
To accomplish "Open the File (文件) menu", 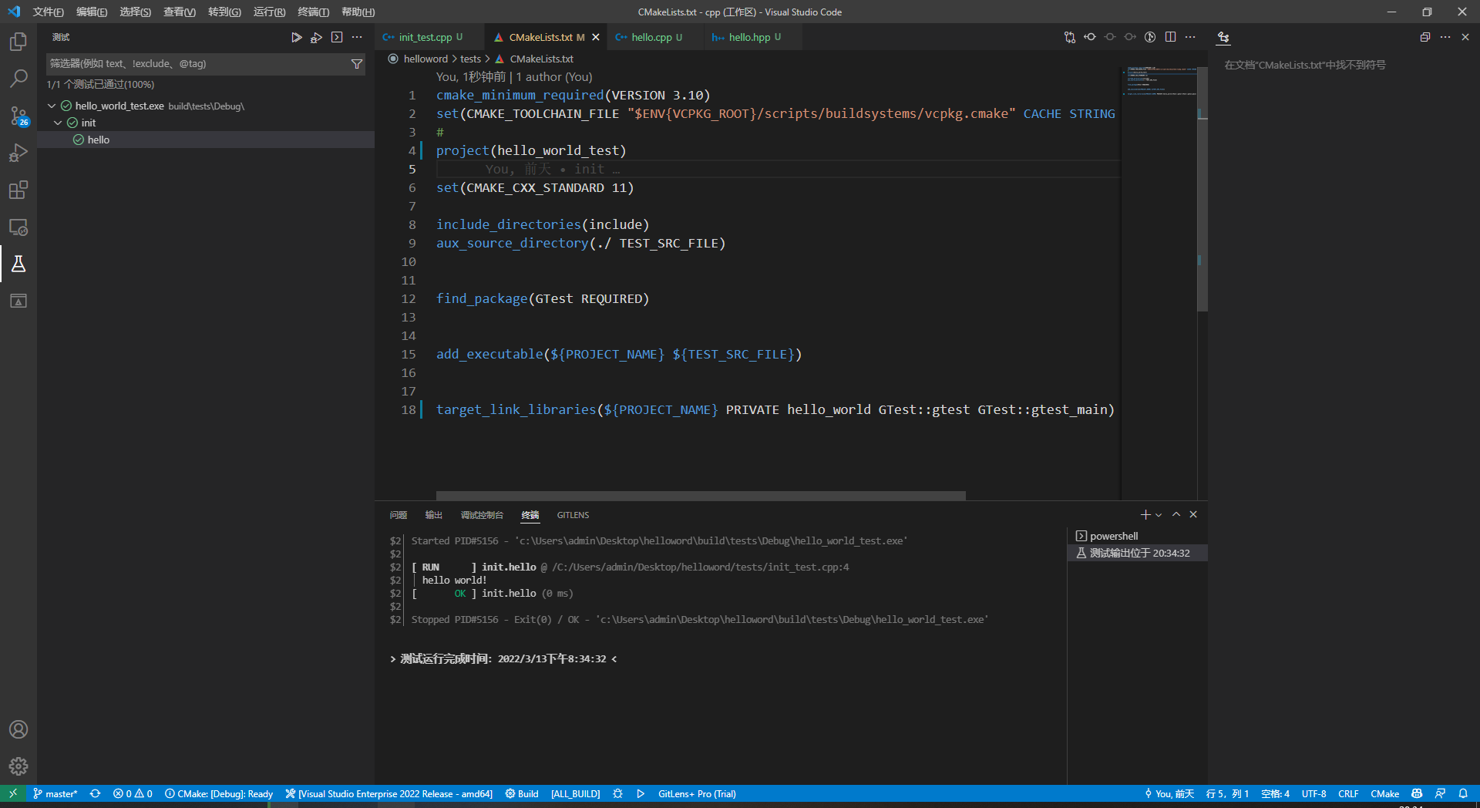I will tap(48, 12).
